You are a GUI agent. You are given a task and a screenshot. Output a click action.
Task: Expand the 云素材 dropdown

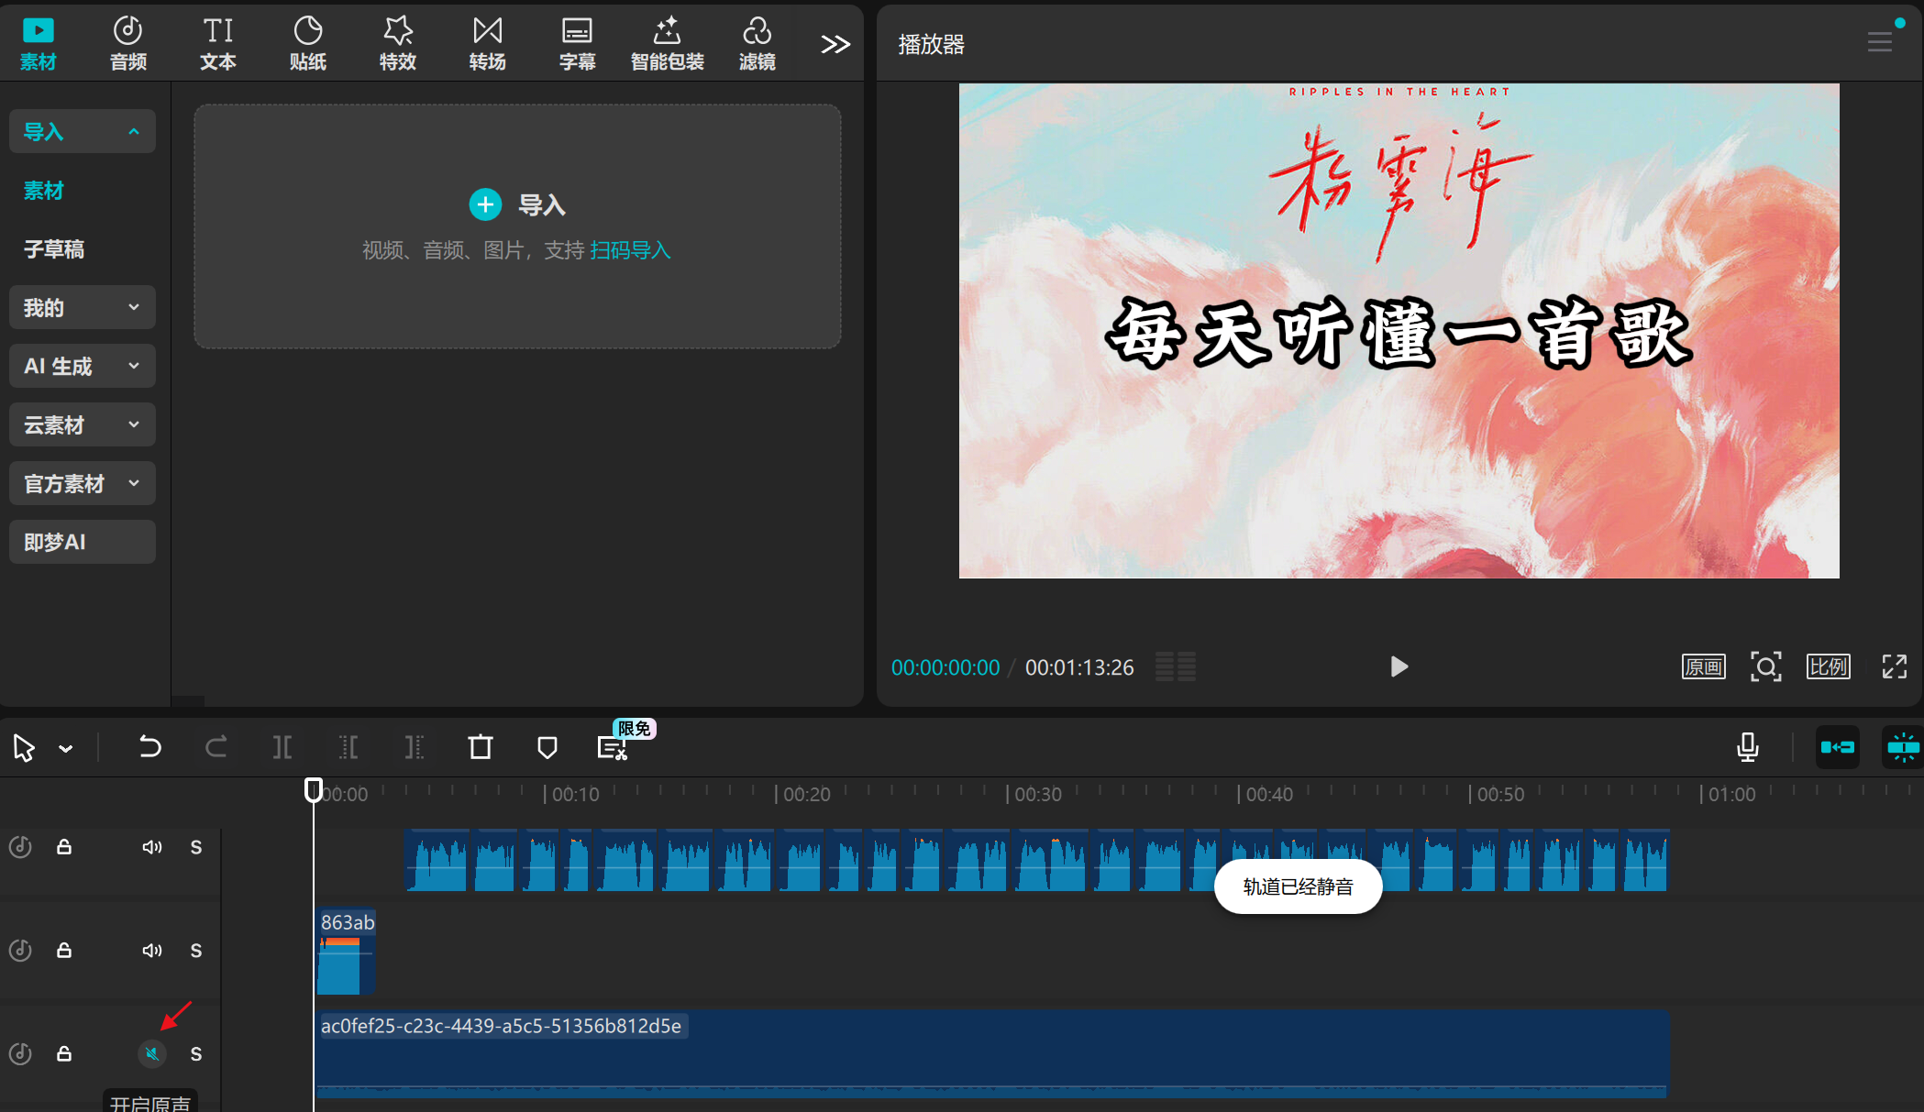82,424
